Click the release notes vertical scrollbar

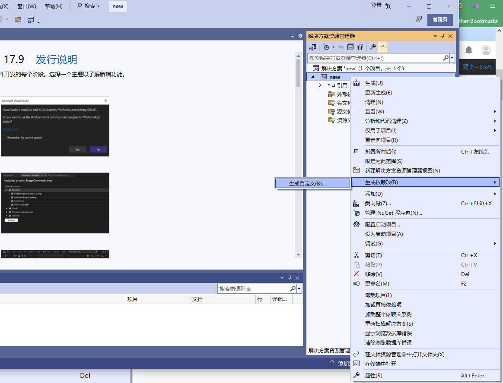click(298, 154)
